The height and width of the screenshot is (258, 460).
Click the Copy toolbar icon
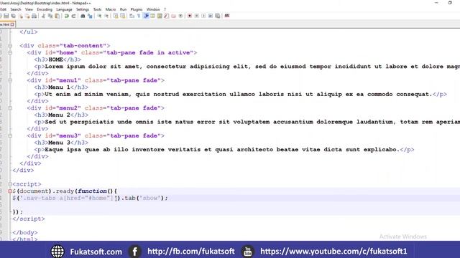point(50,16)
